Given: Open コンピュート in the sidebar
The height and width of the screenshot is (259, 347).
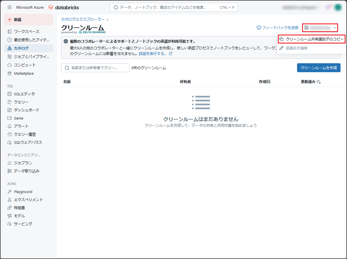Looking at the screenshot, I should 28,65.
